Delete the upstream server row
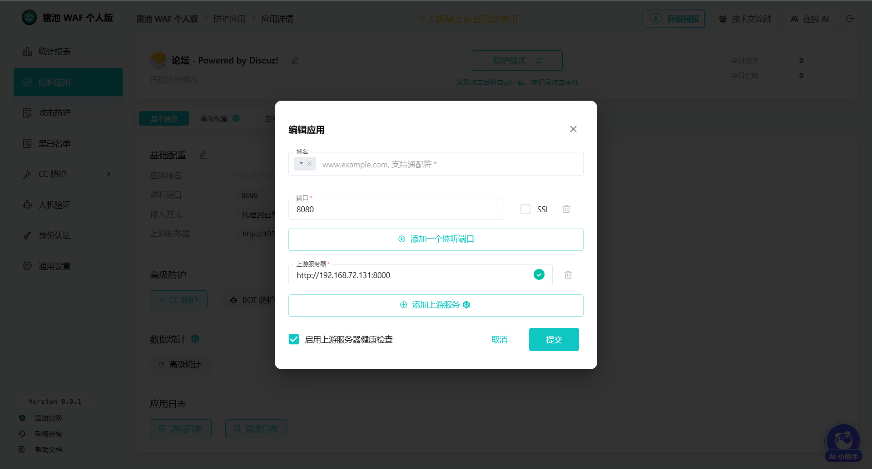The height and width of the screenshot is (469, 872). (568, 275)
